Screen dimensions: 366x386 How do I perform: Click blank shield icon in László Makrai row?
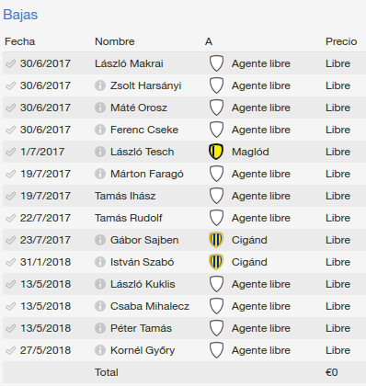point(216,63)
